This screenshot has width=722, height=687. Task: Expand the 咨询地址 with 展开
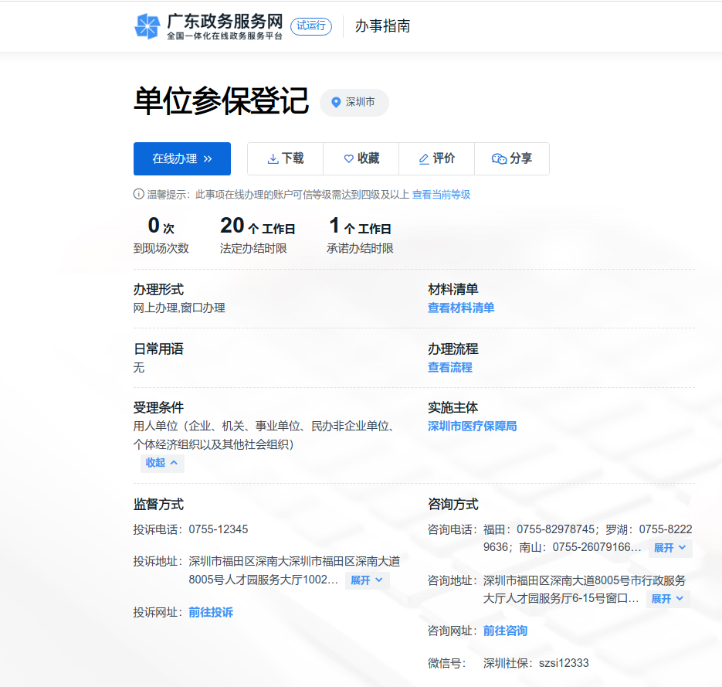click(667, 598)
